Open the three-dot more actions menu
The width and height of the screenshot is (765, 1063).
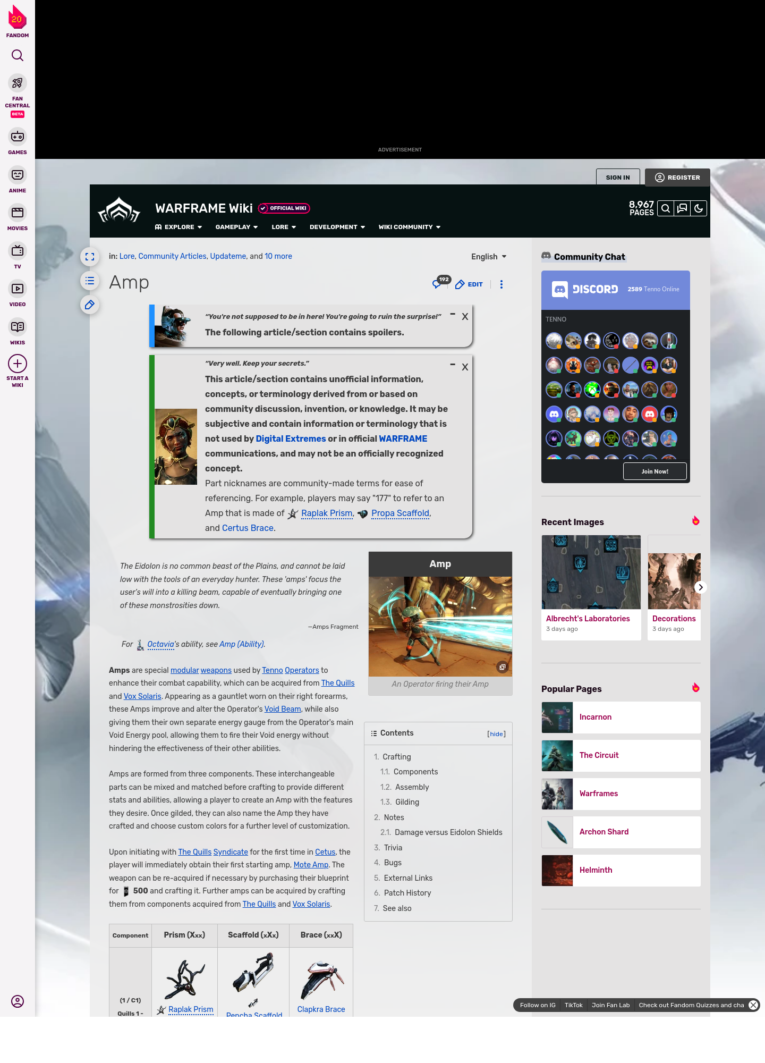coord(501,284)
